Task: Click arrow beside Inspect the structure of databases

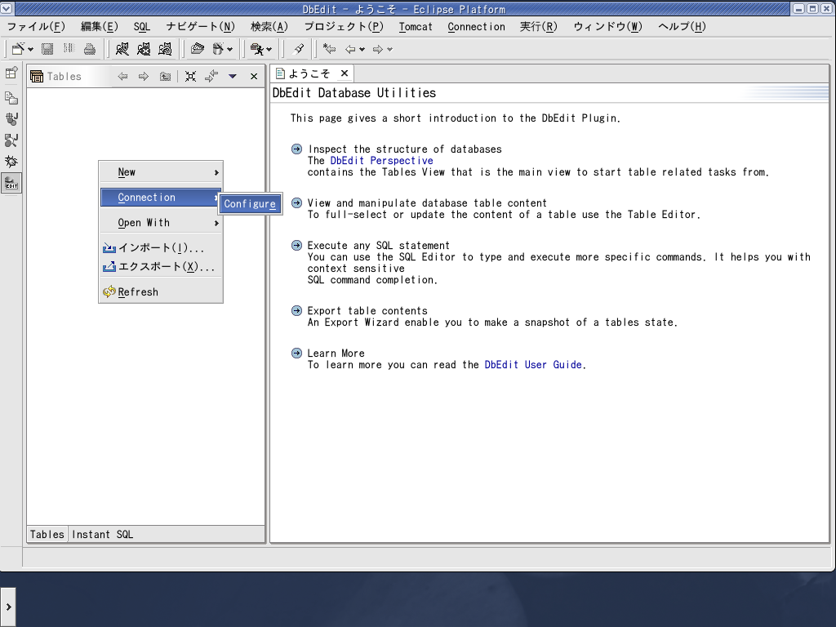Action: pyautogui.click(x=297, y=149)
